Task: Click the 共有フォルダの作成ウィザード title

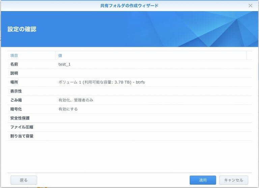Action: (x=129, y=6)
